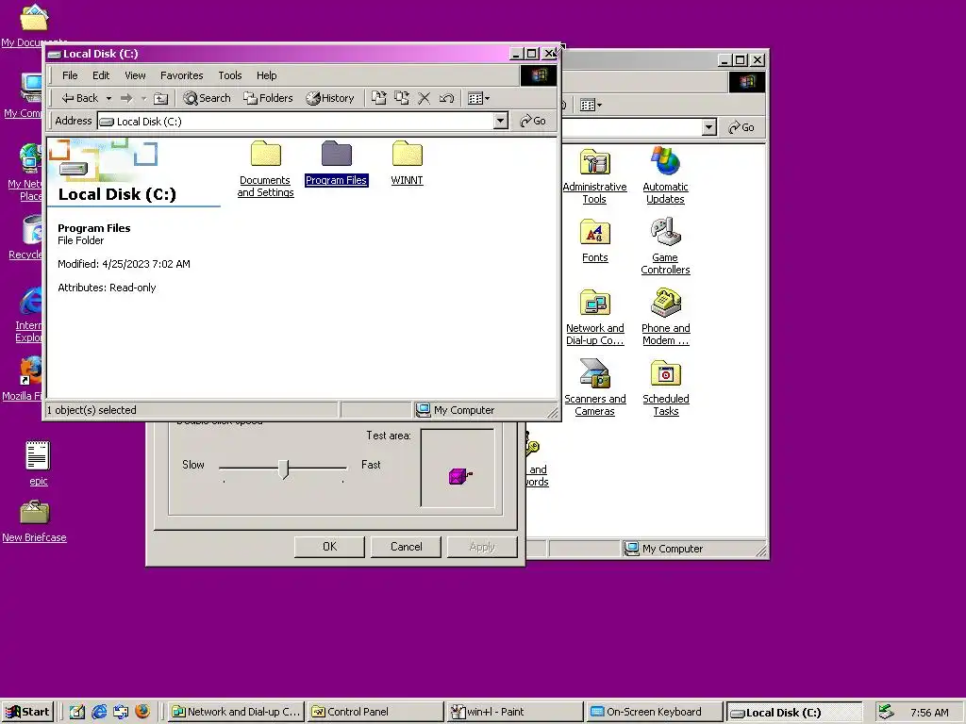The height and width of the screenshot is (724, 966).
Task: Click the Copy To toolbar icon
Action: (402, 98)
